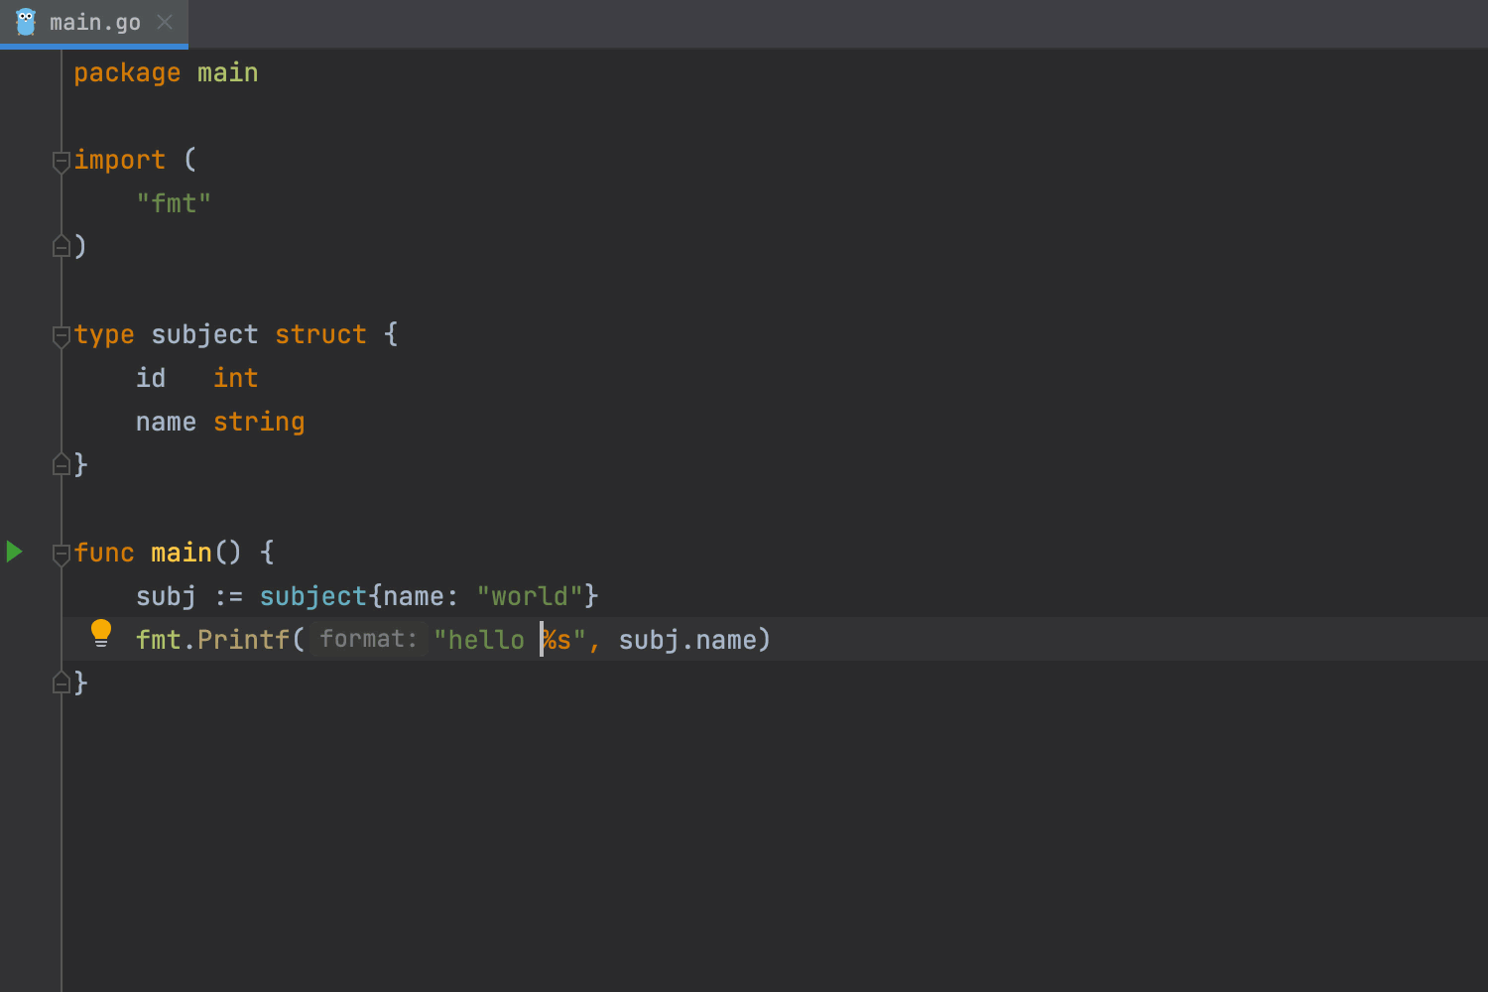1488x992 pixels.
Task: Click the int type of id field
Action: tap(235, 378)
